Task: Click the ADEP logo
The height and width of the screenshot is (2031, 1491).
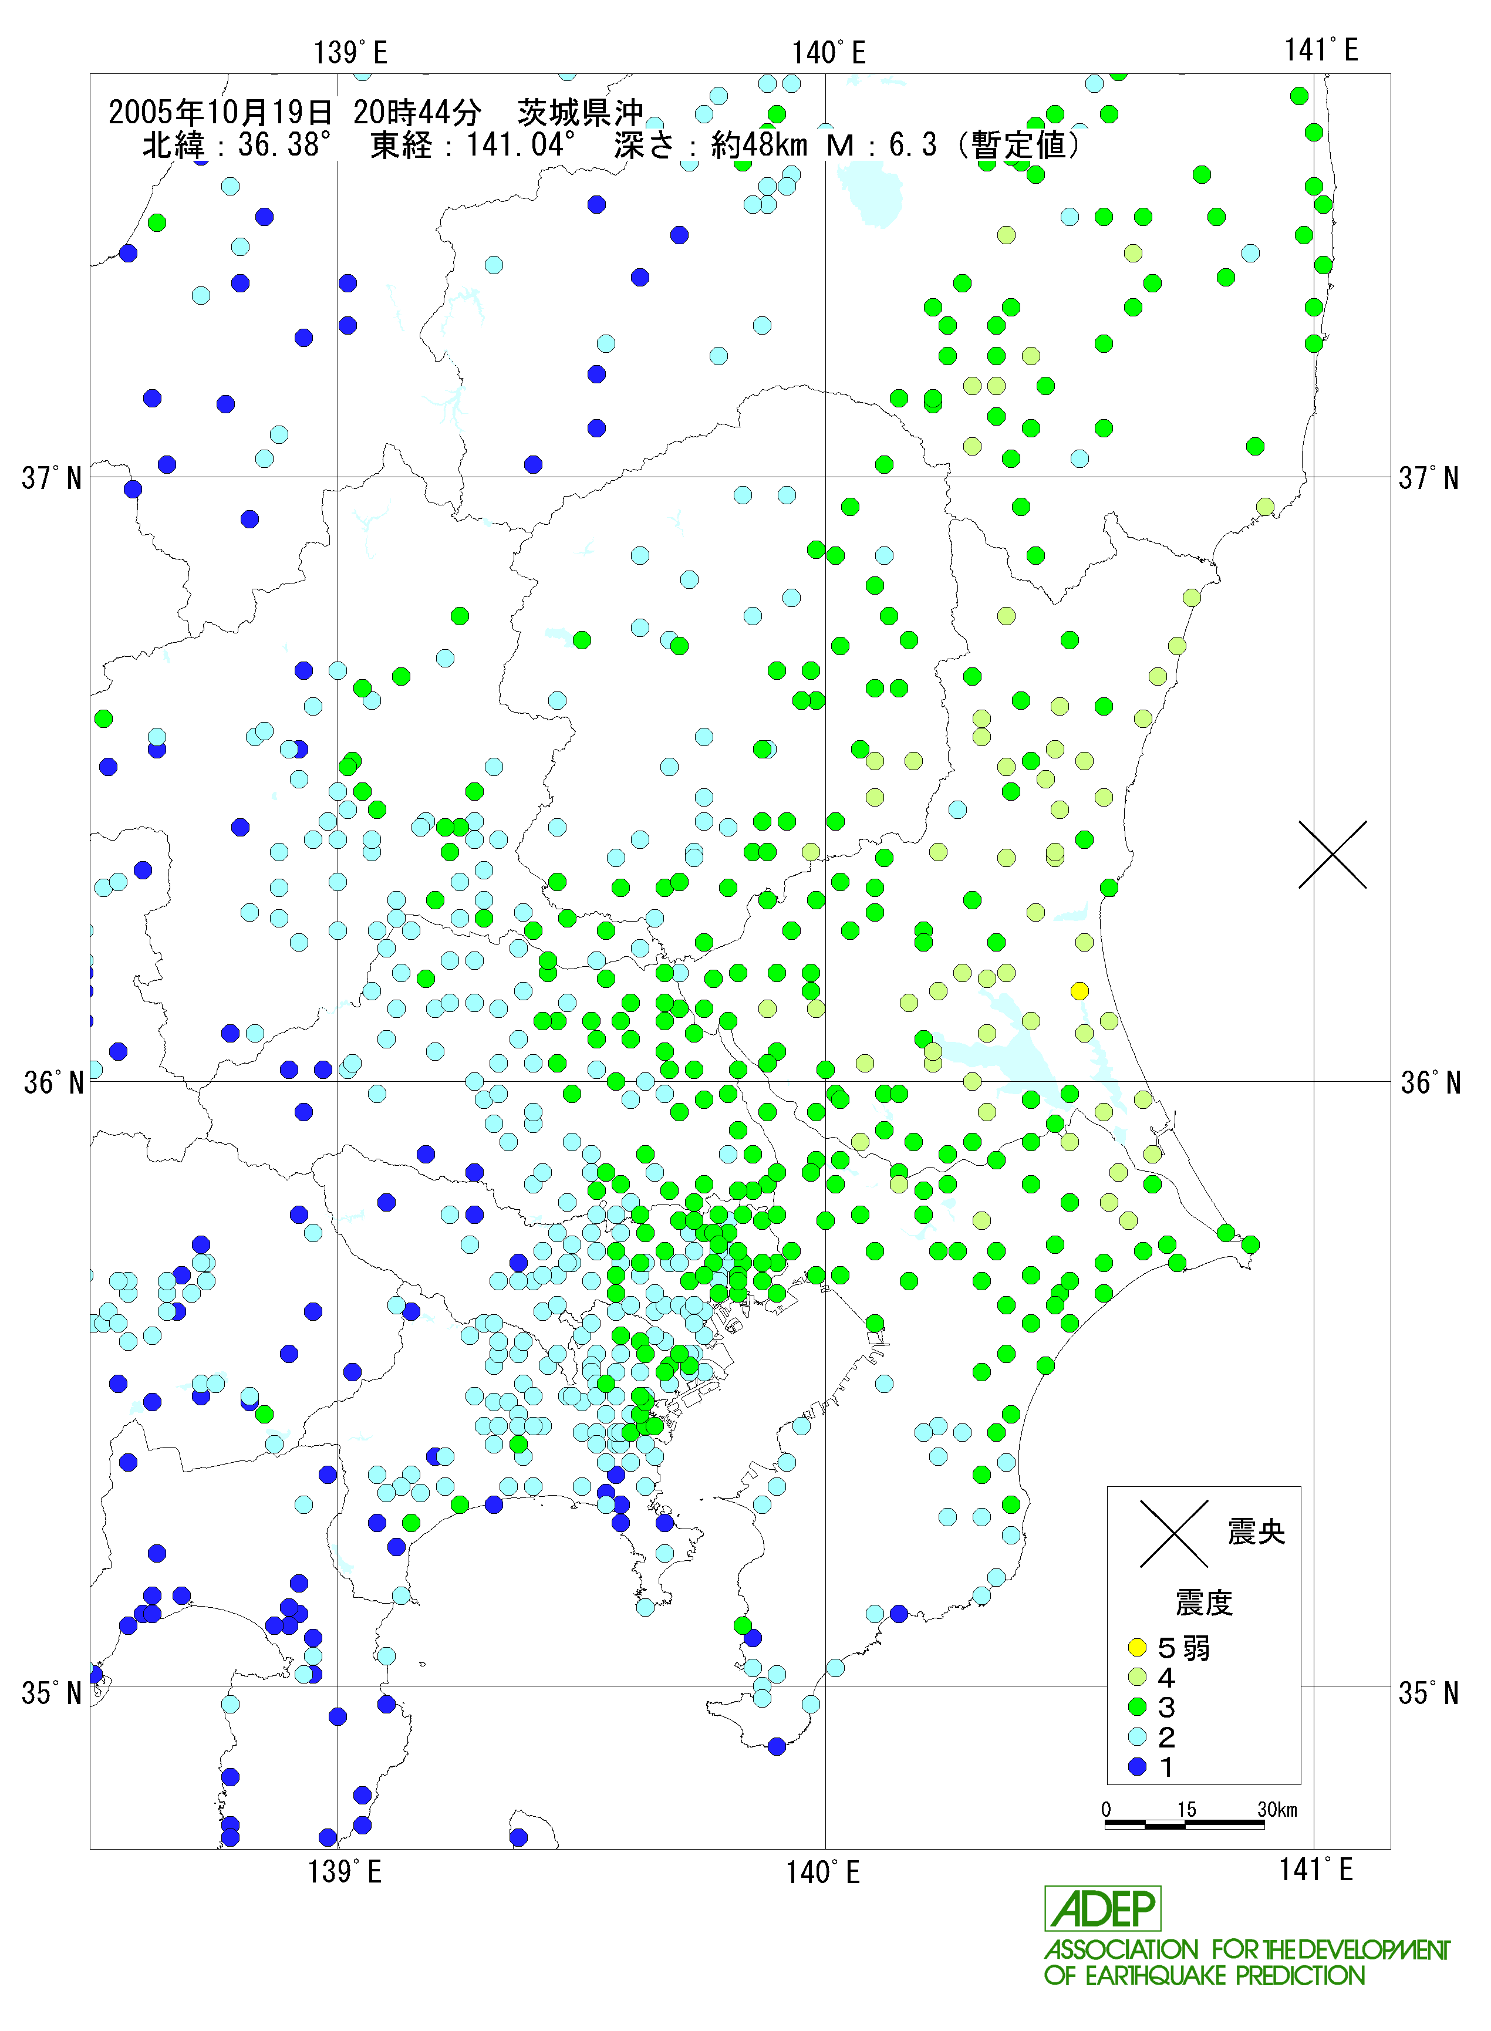Action: pyautogui.click(x=1103, y=1908)
